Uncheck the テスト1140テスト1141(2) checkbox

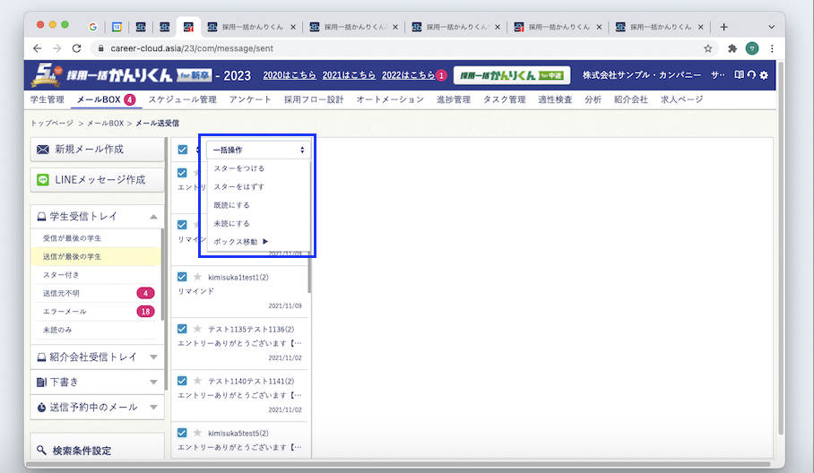pyautogui.click(x=182, y=381)
